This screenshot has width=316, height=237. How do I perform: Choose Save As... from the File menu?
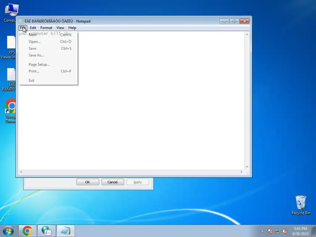(48, 55)
